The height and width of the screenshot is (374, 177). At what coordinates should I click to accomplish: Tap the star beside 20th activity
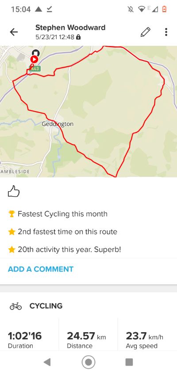pyautogui.click(x=12, y=250)
